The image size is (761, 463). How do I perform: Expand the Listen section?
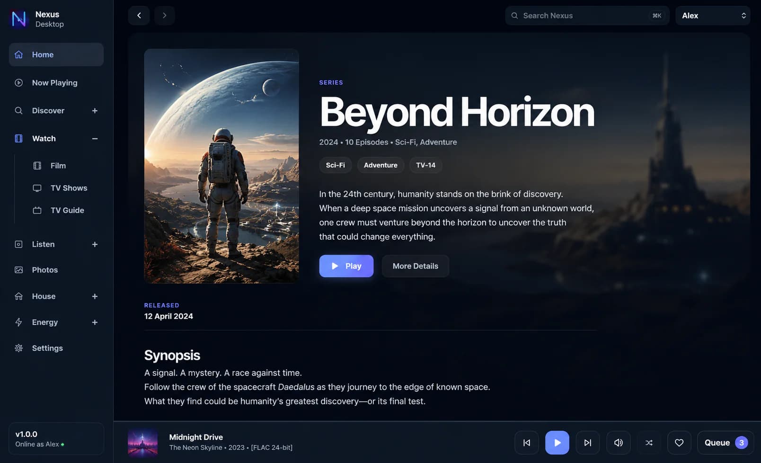point(95,244)
